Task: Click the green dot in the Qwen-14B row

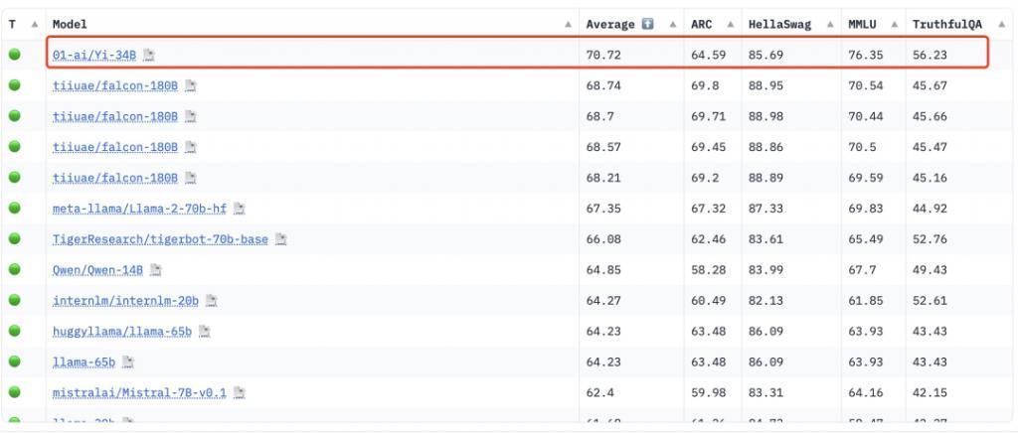Action: click(x=14, y=270)
